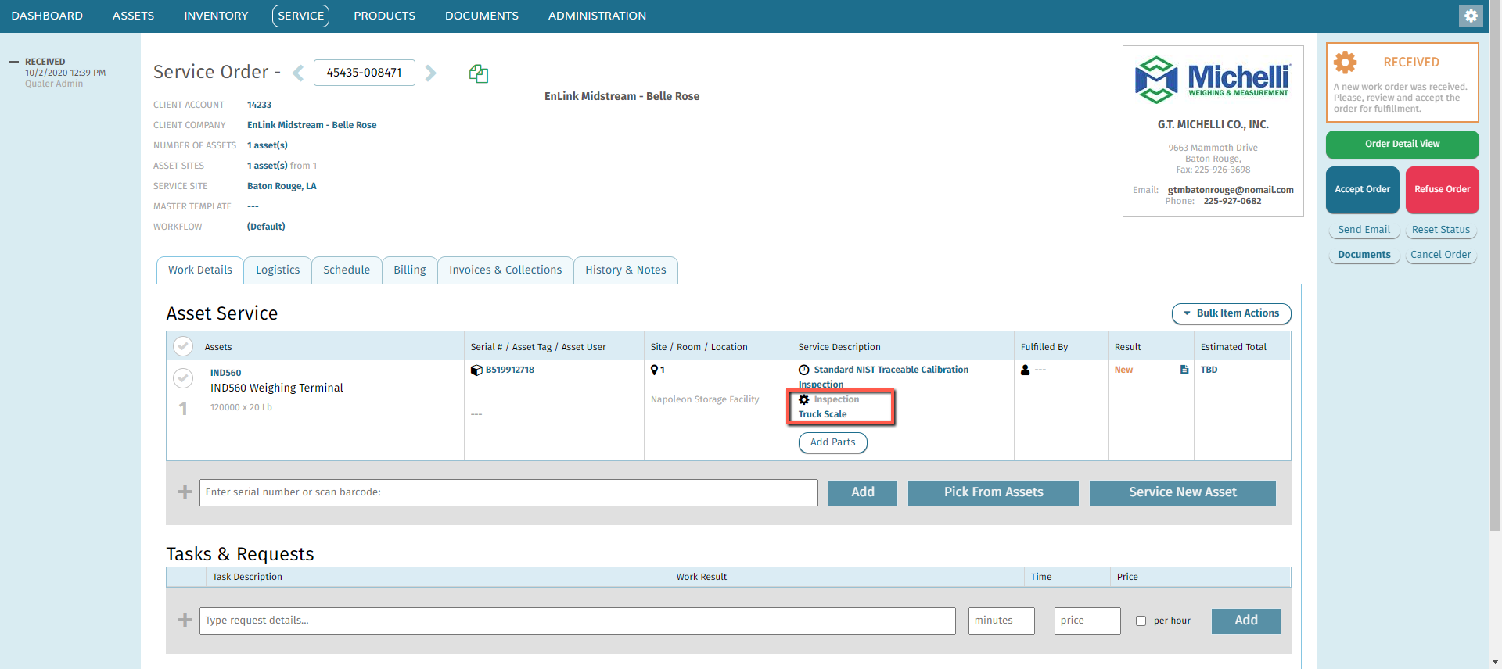Click the Pick From Assets button
This screenshot has height=669, width=1502.
[993, 492]
